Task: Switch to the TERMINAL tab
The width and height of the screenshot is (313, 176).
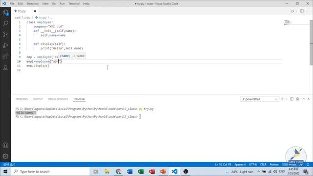Action: point(79,99)
